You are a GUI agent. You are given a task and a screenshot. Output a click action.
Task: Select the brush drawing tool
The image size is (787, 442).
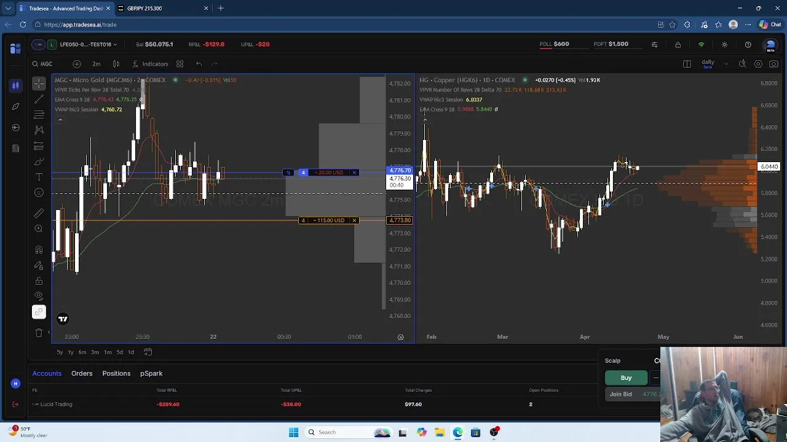39,161
